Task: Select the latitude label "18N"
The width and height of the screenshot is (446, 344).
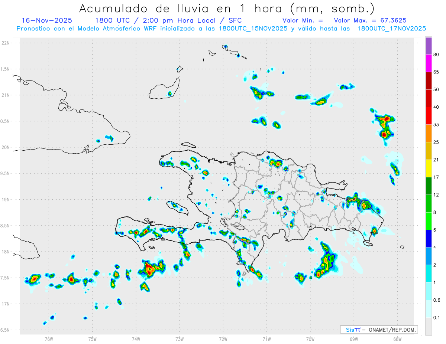Action: 6,252
